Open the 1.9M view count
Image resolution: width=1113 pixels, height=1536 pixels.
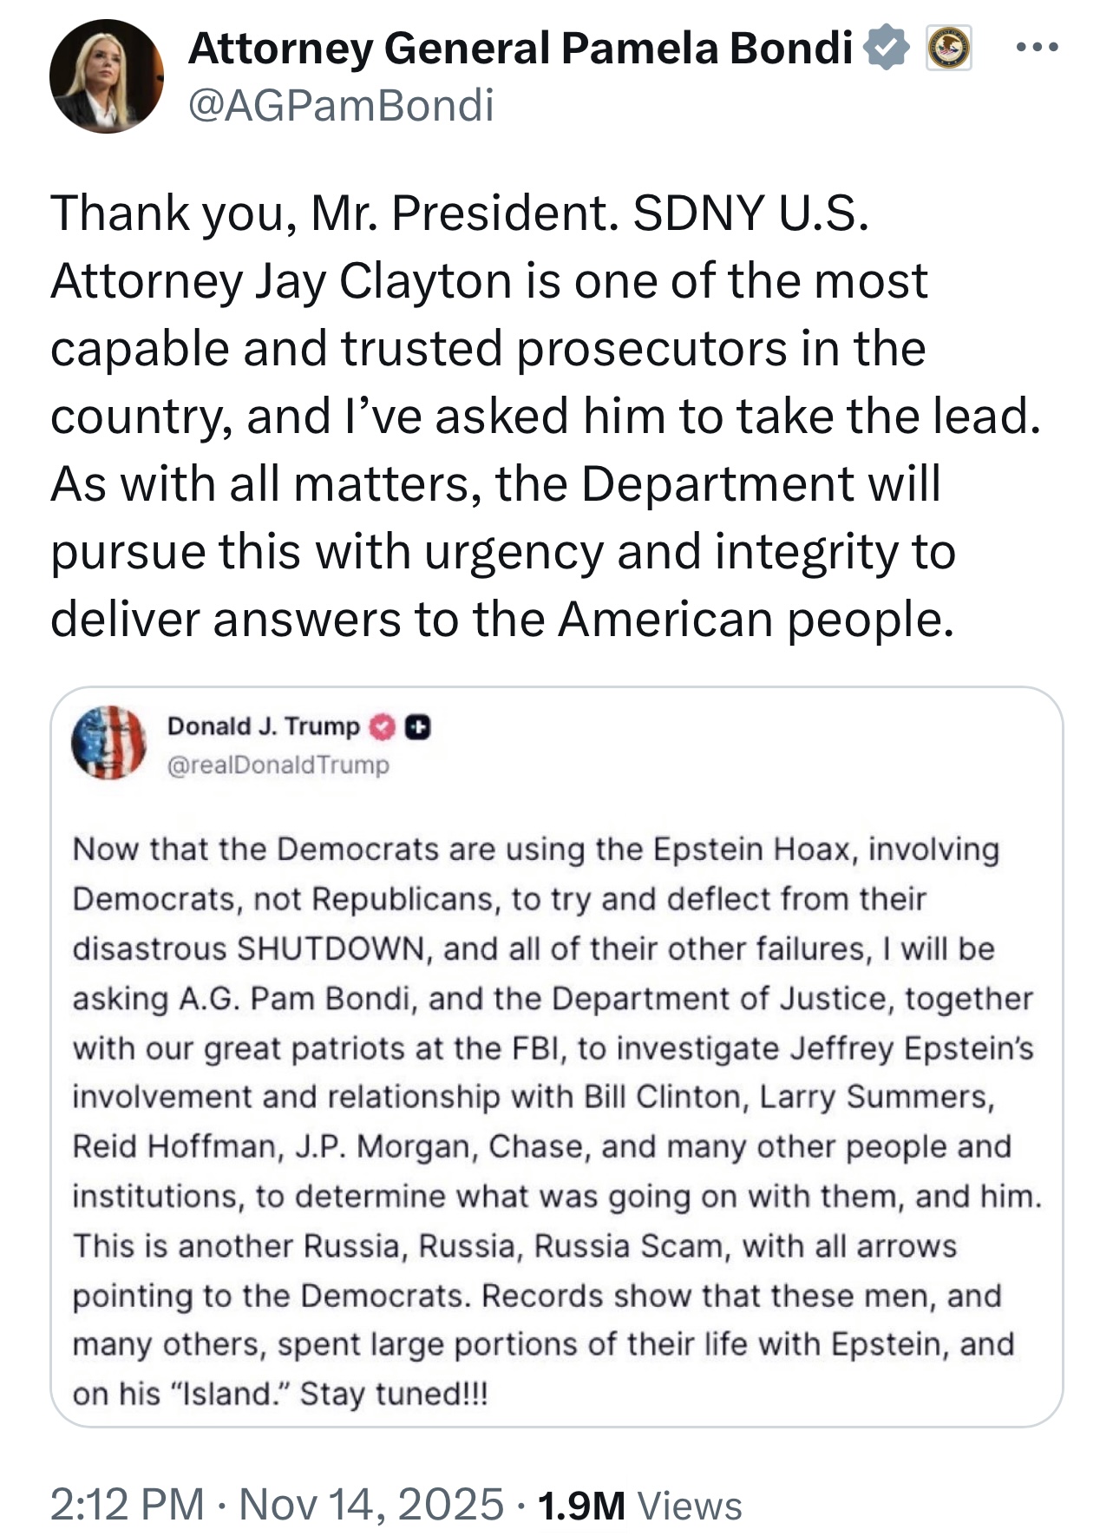581,1506
